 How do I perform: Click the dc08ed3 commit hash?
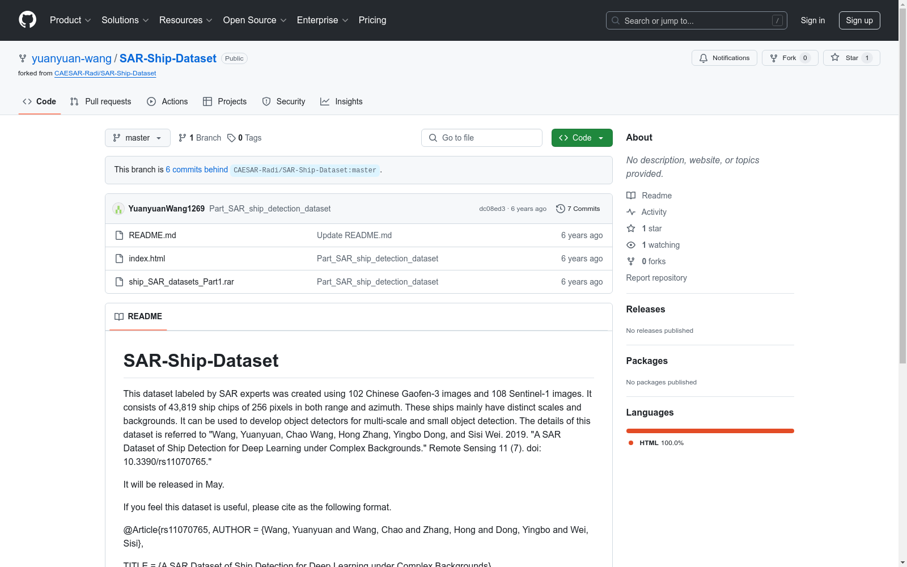click(492, 209)
